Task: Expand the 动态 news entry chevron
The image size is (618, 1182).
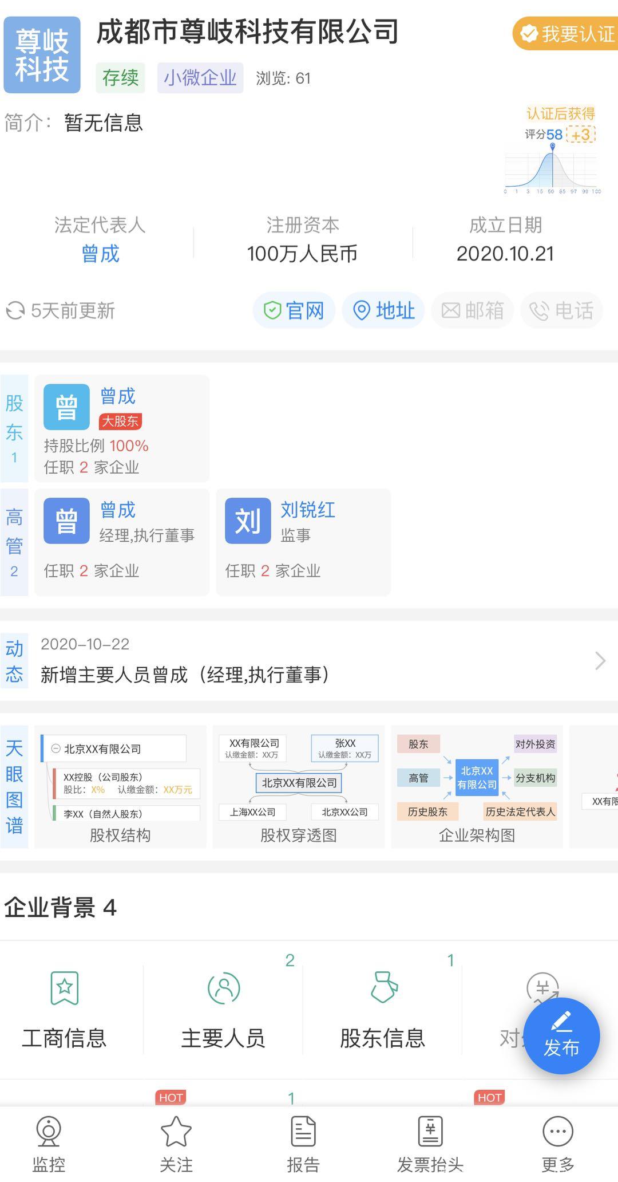Action: click(x=600, y=660)
